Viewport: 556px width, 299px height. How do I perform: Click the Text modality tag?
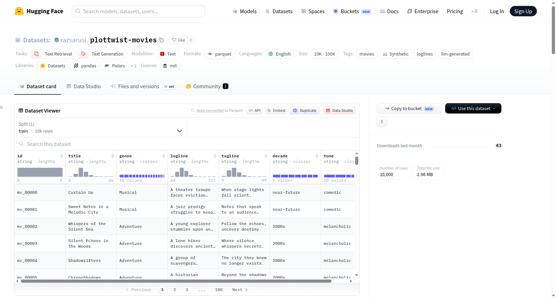point(168,54)
